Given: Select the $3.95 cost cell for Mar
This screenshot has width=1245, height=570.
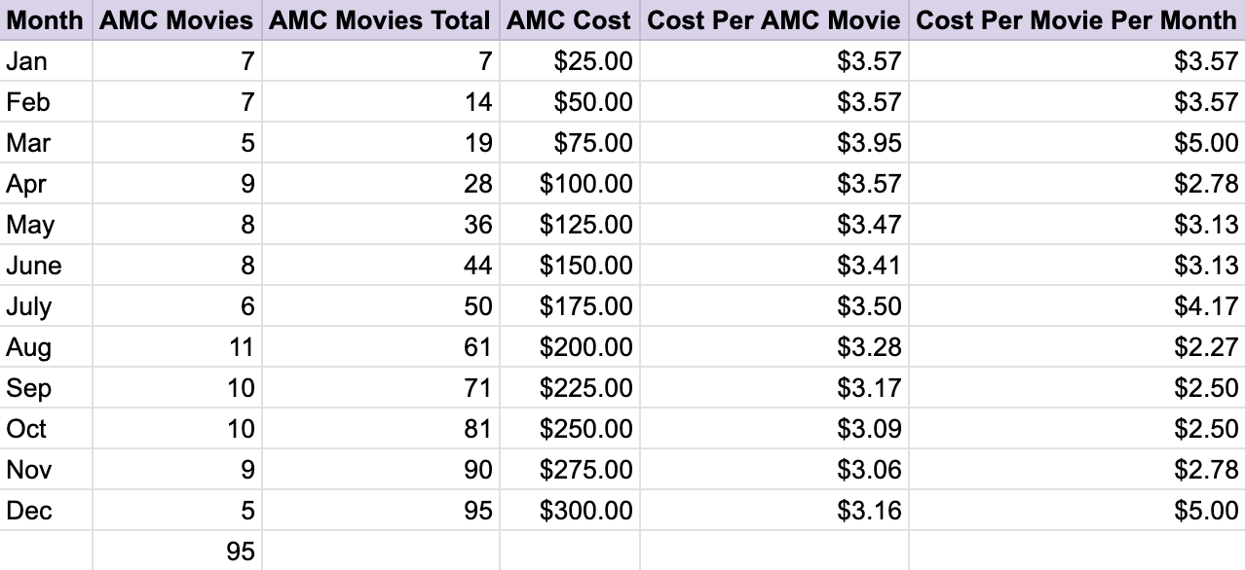Looking at the screenshot, I should point(774,143).
